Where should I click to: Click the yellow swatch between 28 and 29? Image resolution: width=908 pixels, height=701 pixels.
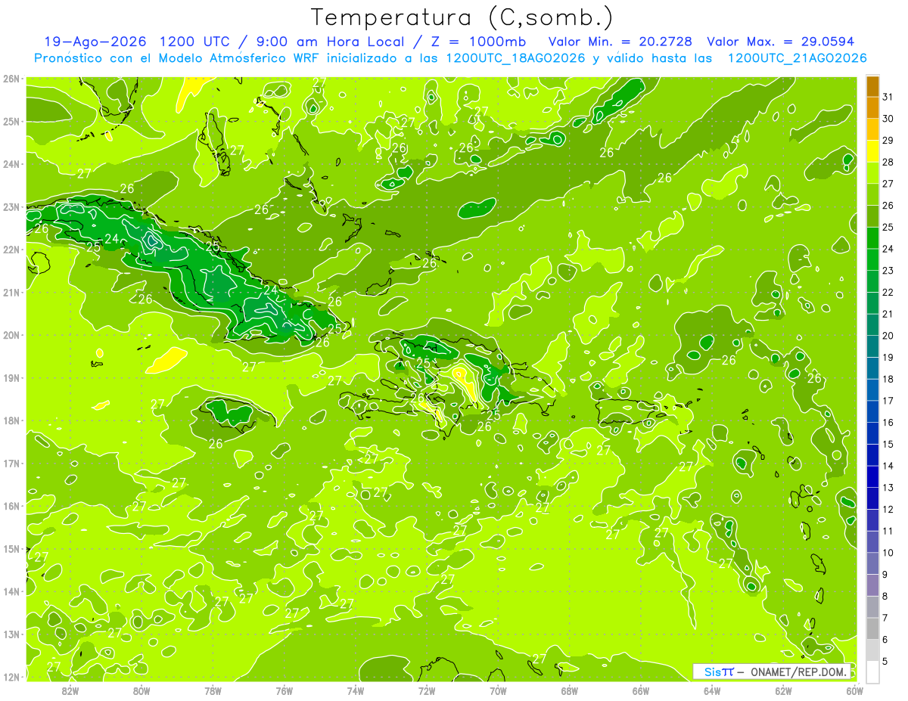point(872,150)
